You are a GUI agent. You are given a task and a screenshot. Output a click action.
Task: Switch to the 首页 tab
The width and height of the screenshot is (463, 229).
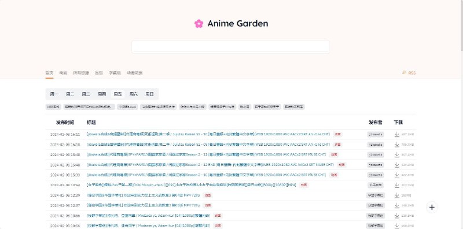[49, 73]
